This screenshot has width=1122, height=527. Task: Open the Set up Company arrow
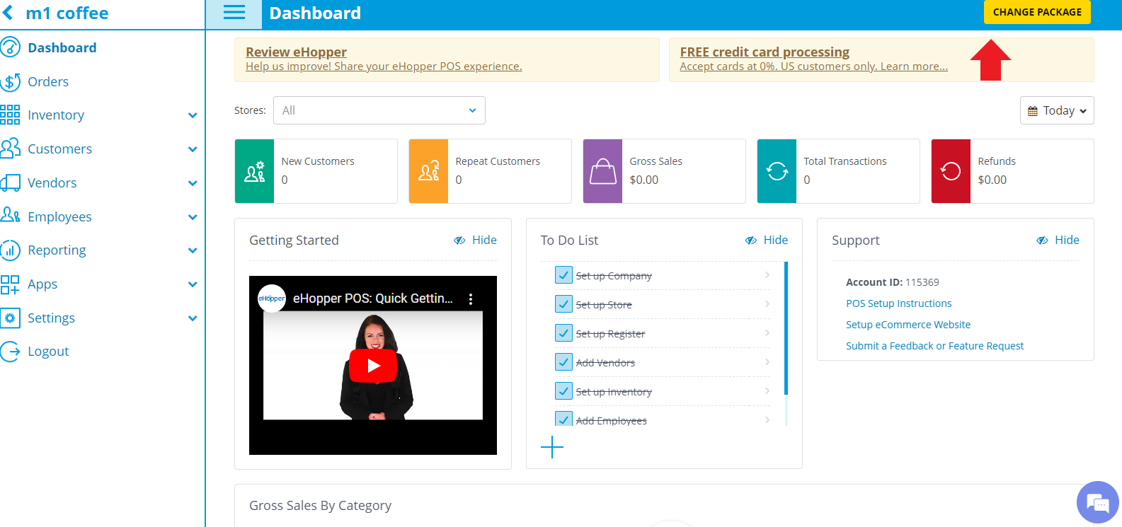[767, 274]
